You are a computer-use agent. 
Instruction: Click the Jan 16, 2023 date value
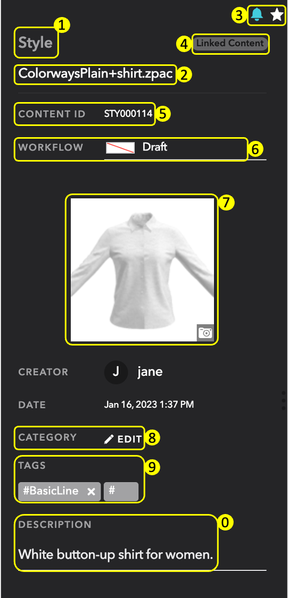tap(149, 405)
